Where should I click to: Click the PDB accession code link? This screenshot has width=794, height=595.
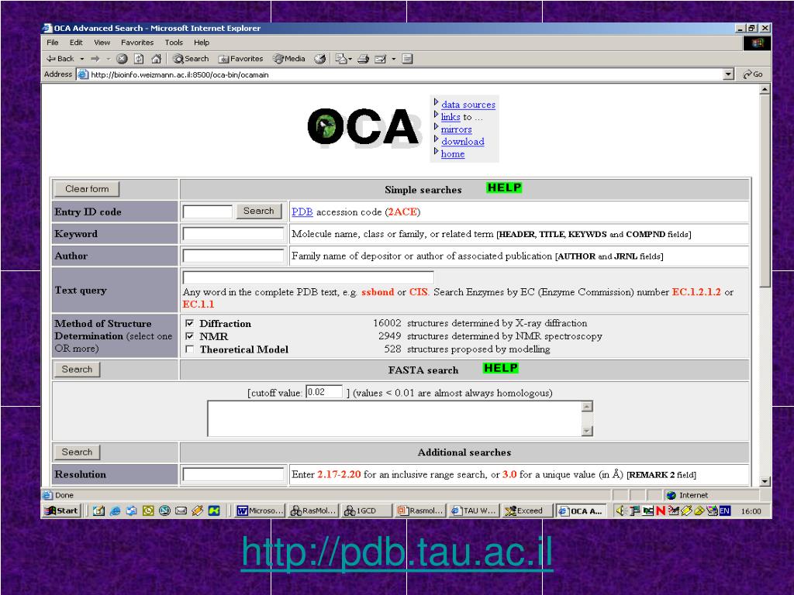302,212
